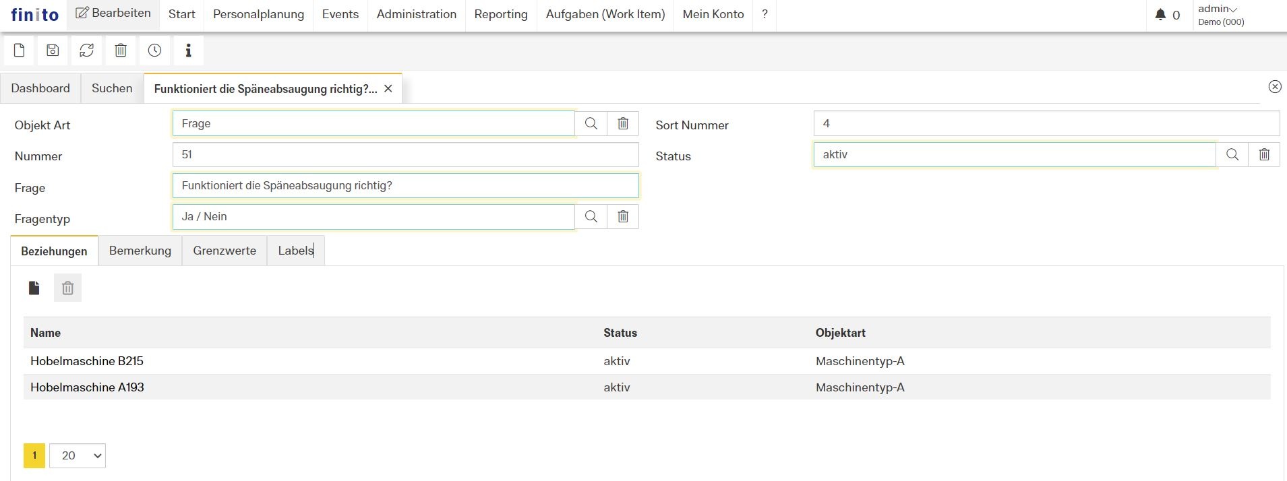Viewport: 1287px width, 481px height.
Task: Open the page size dropdown showing 20
Action: (78, 456)
